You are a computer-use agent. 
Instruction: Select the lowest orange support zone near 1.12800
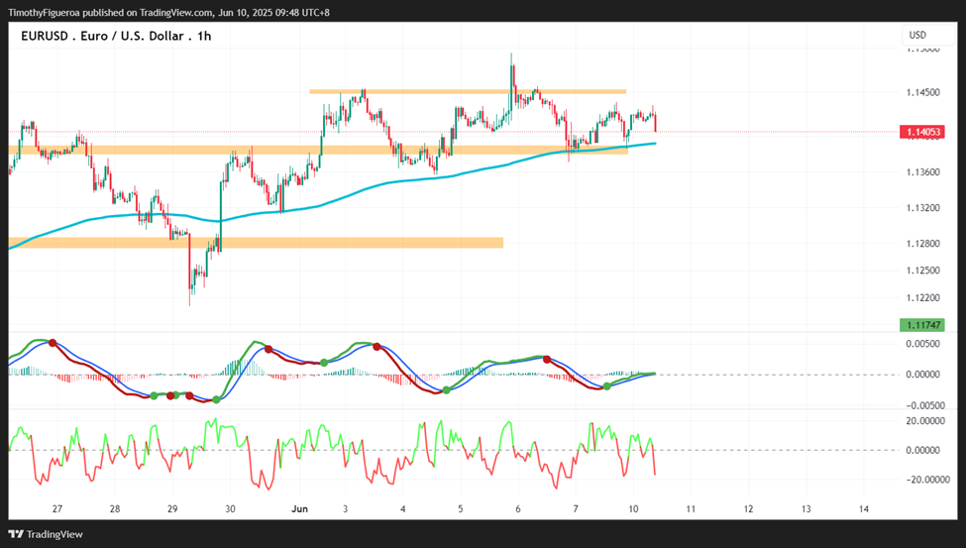click(x=256, y=243)
